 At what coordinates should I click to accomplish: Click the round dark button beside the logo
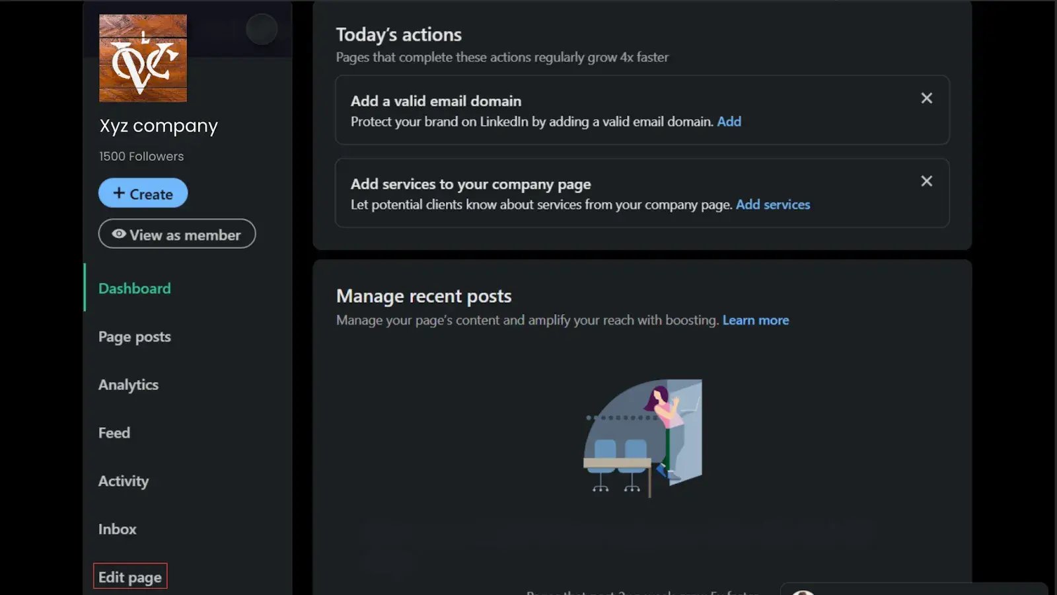[262, 29]
